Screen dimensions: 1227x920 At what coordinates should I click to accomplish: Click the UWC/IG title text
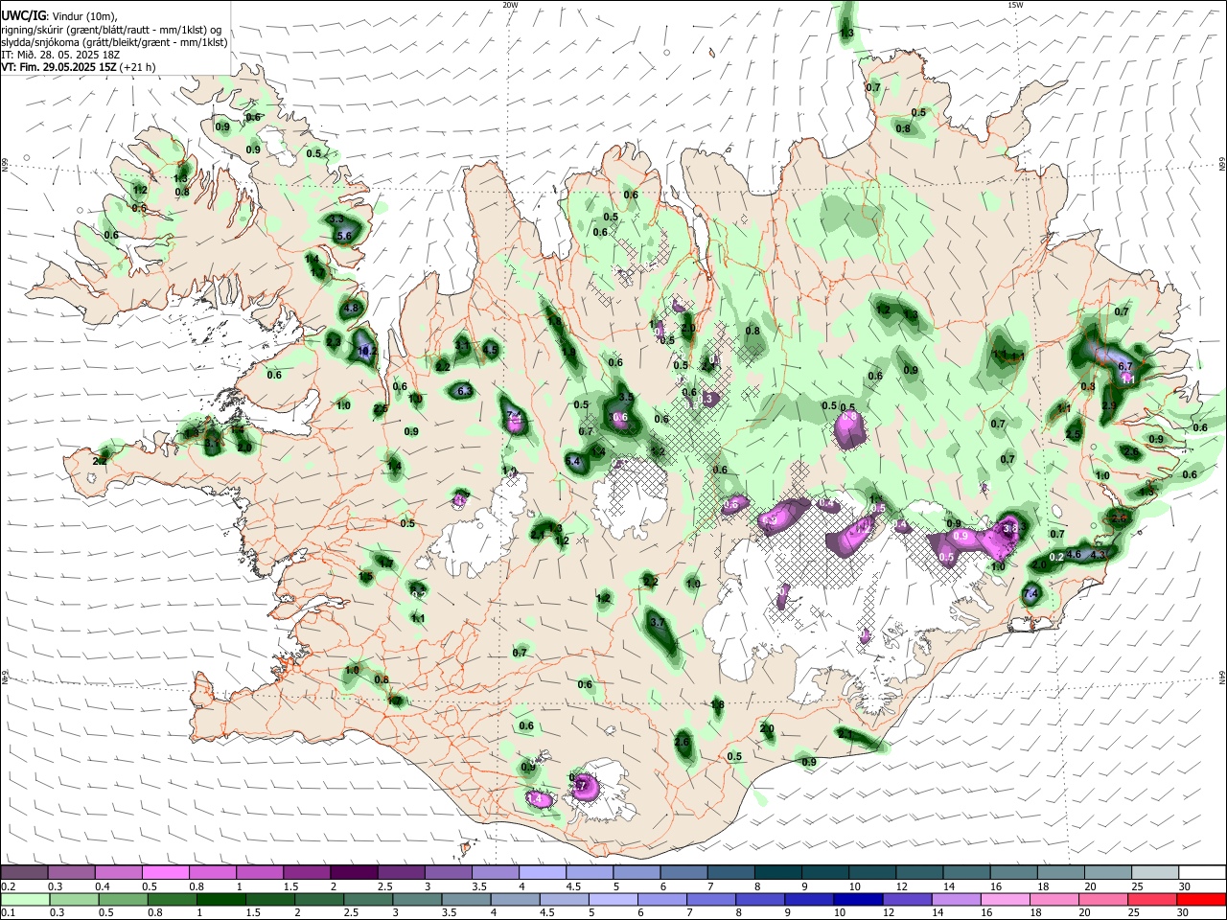[22, 16]
